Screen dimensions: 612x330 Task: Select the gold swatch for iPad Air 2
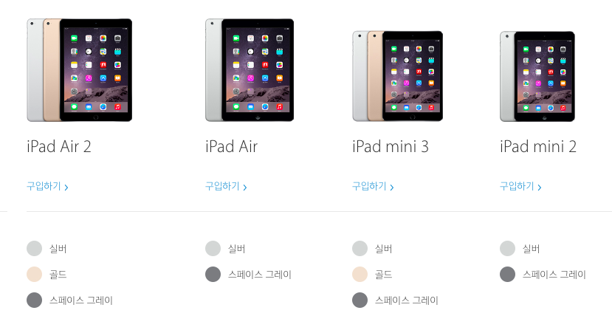(35, 274)
